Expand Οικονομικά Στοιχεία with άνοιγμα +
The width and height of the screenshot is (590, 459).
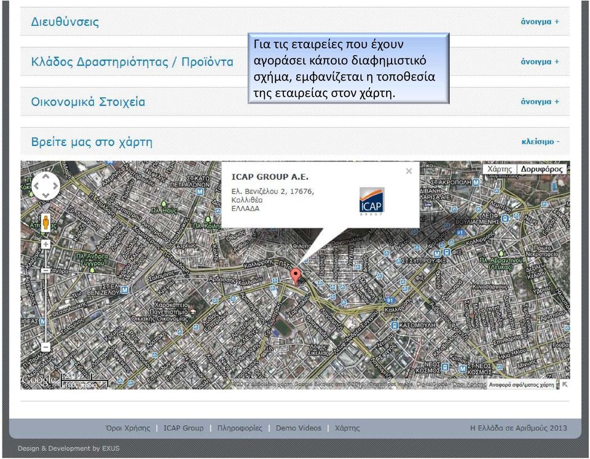(x=540, y=102)
